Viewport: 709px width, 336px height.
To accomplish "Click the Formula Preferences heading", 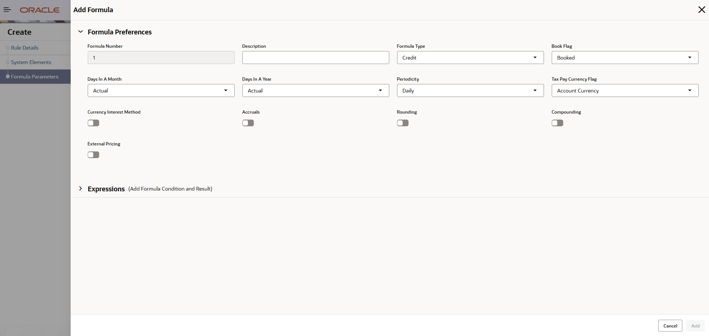I will (120, 32).
